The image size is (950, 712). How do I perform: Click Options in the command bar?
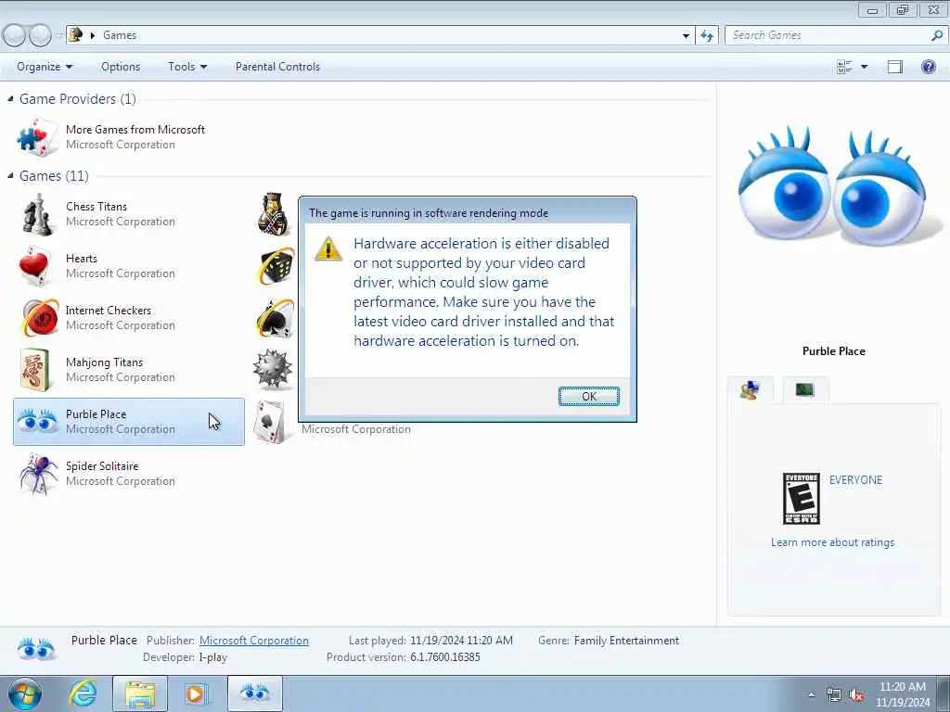[x=121, y=67]
